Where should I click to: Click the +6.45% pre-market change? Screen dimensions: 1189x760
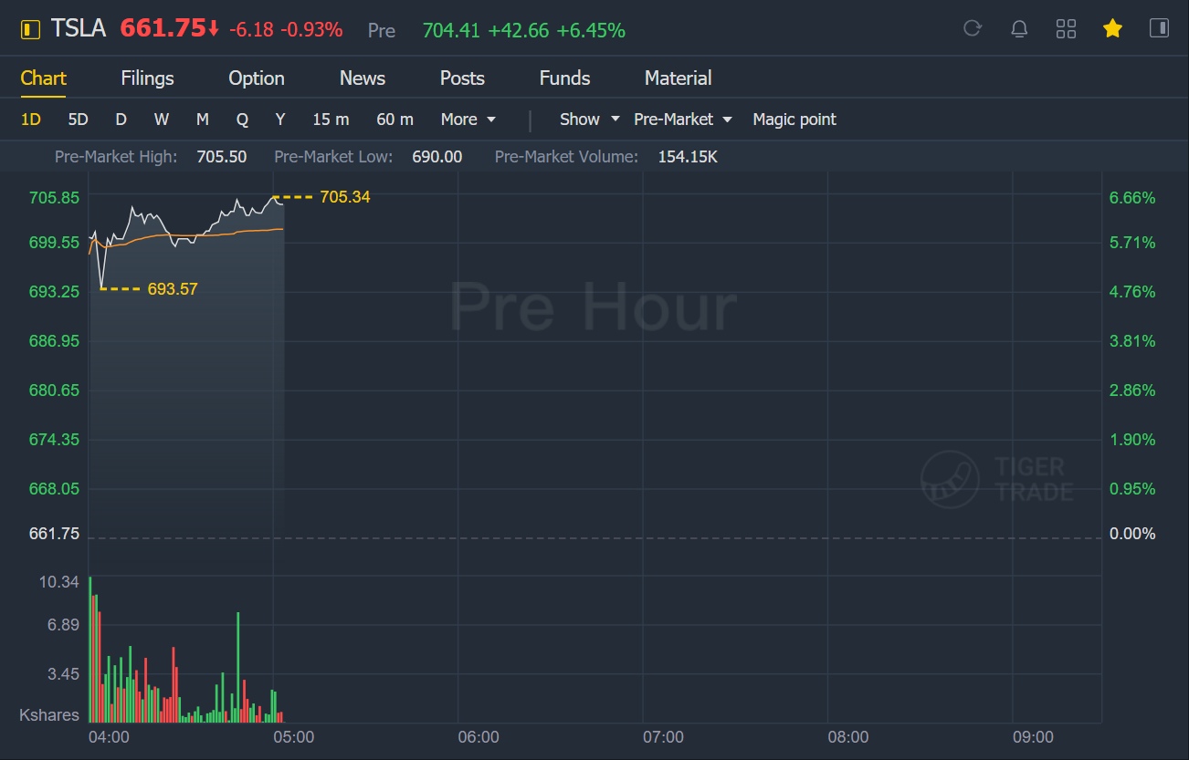coord(591,31)
